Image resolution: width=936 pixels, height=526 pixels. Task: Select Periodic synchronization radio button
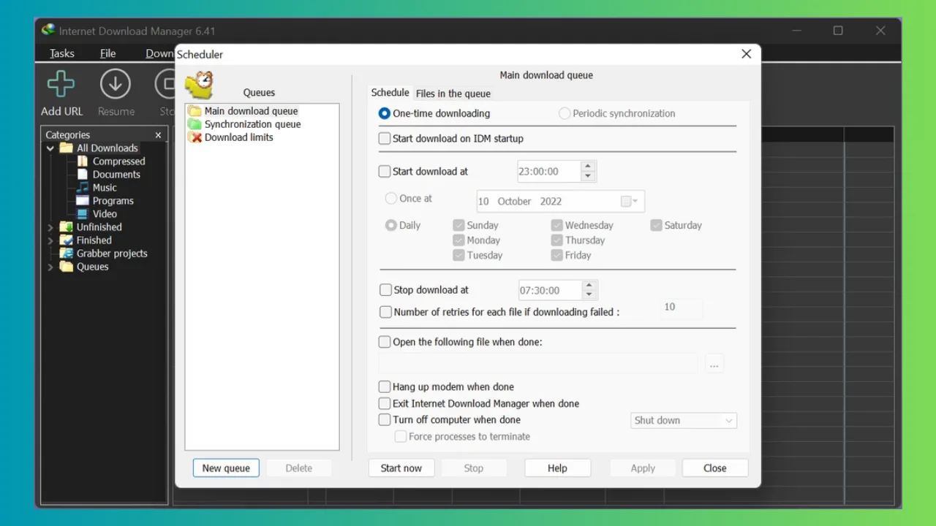coord(565,113)
